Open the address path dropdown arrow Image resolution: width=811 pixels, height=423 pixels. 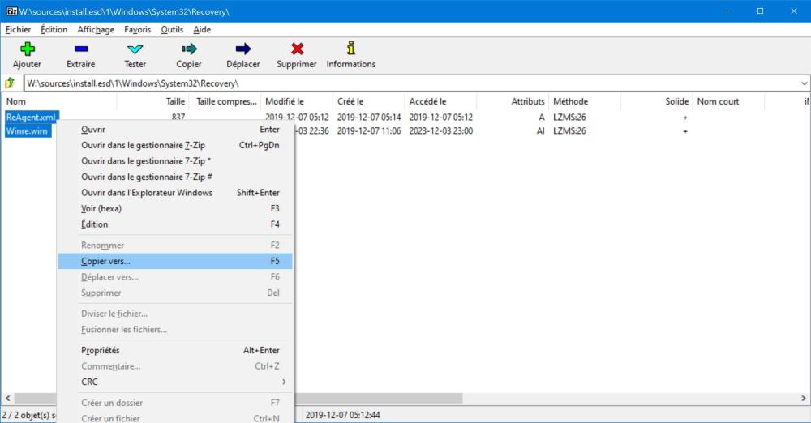click(x=805, y=83)
